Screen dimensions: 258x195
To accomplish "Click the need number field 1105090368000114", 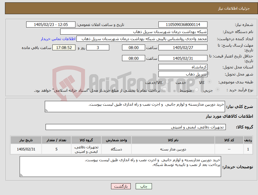I will (x=183, y=25).
